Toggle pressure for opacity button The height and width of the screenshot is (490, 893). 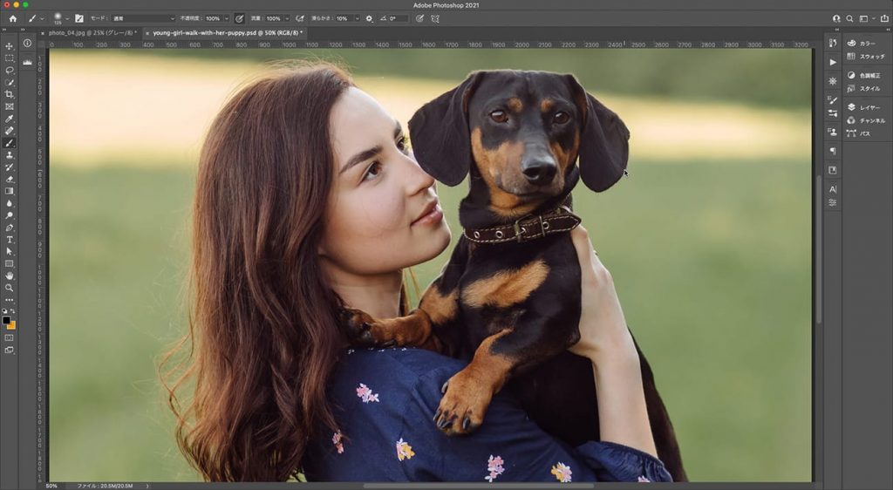pyautogui.click(x=239, y=18)
